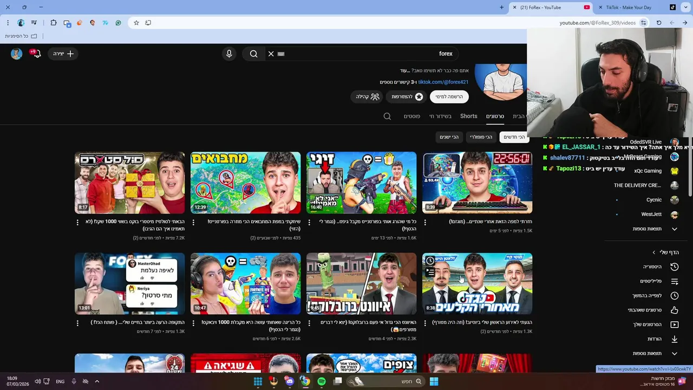
Task: Open the YouTube account avatar menu
Action: pyautogui.click(x=16, y=54)
